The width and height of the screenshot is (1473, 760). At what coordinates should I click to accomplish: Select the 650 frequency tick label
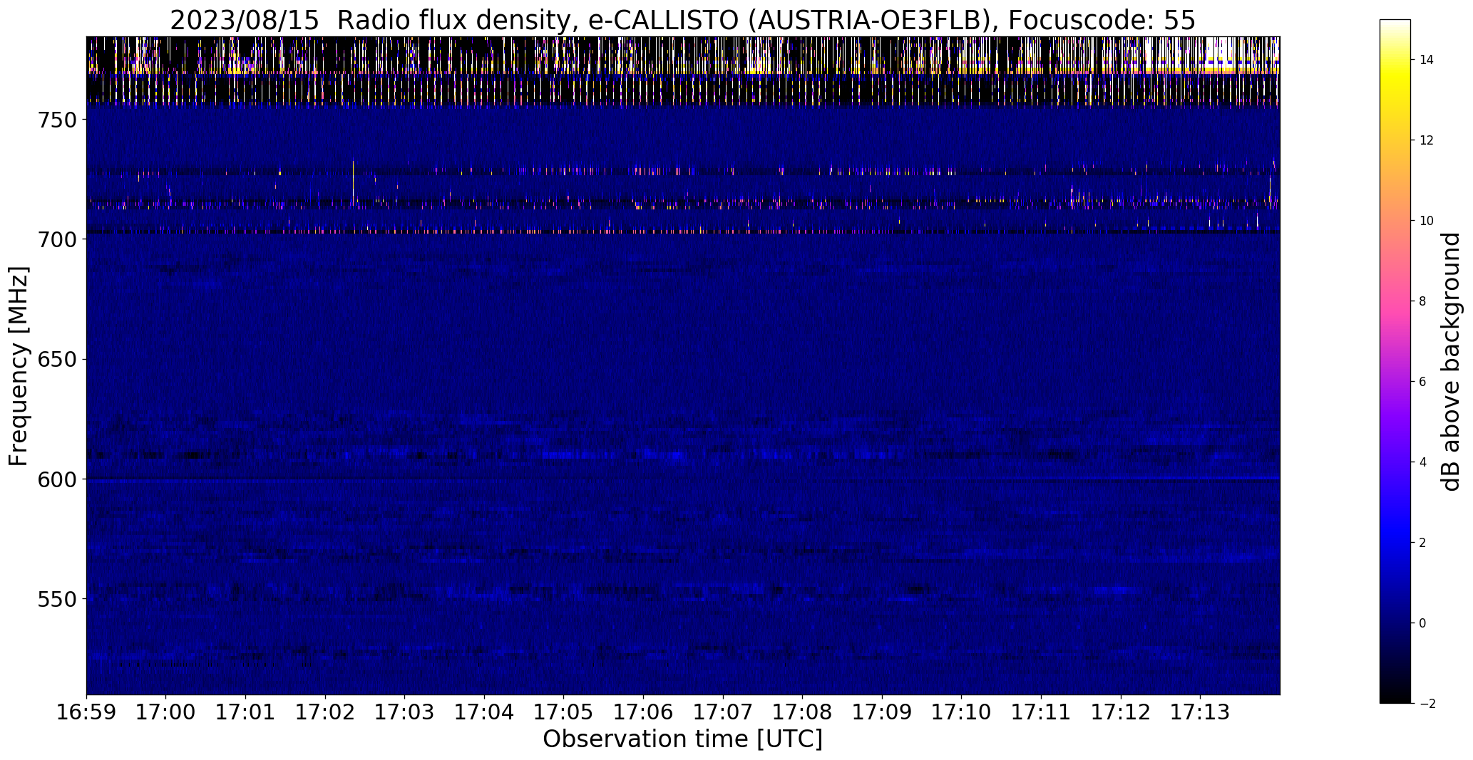(56, 360)
